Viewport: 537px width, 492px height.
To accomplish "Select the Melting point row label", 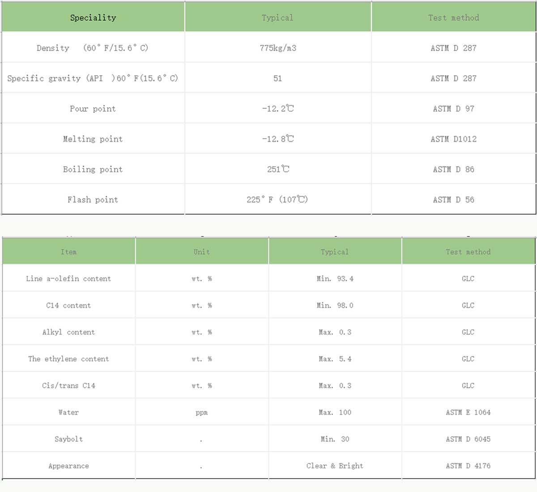I will coord(93,139).
